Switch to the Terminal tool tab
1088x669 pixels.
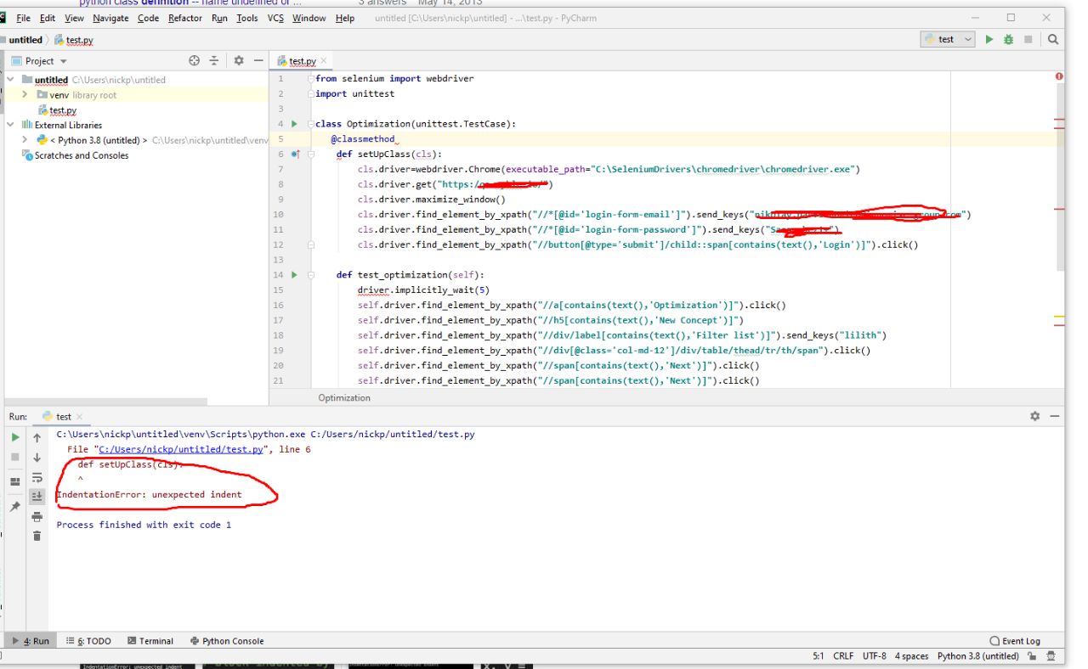pos(150,641)
